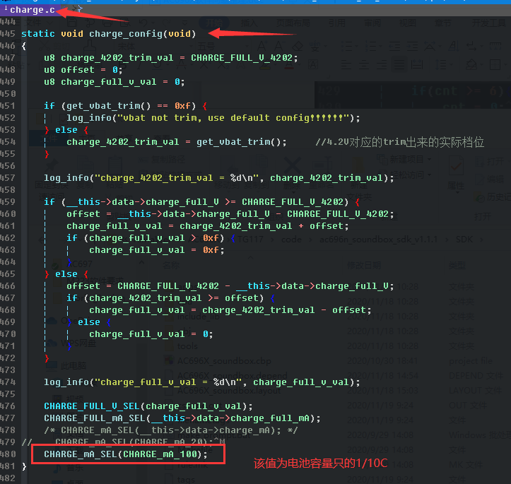Click CHARGE_FULL_V_4202 constant on line 447
Viewport: 511px width, 484px height.
(242, 58)
